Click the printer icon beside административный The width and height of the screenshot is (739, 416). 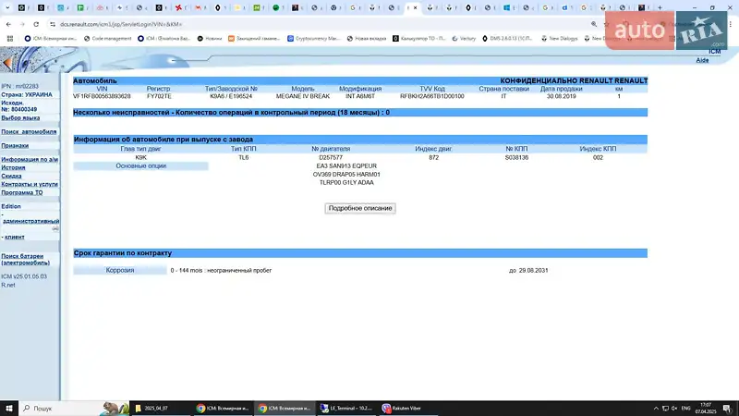55,228
